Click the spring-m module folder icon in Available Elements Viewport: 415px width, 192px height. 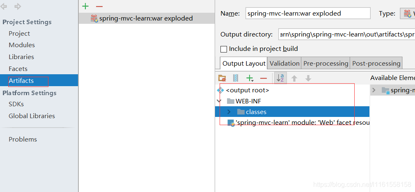click(385, 90)
